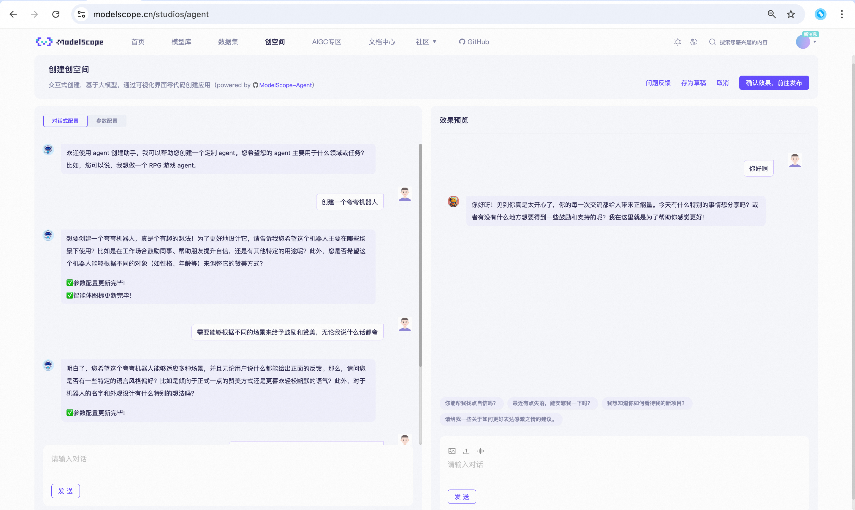Click the browser forward arrow
The height and width of the screenshot is (510, 855).
coord(34,14)
